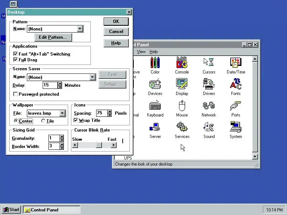Expand the Pattern Name dropdown
Viewport: 287px width, 215px height.
click(80, 29)
